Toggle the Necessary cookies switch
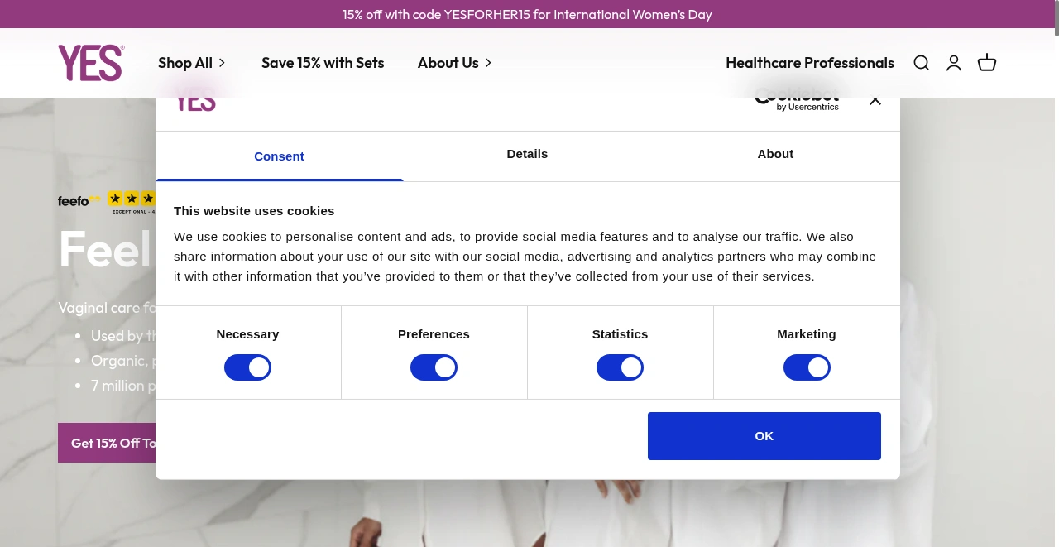Screen dimensions: 1059x547 (x=247, y=367)
